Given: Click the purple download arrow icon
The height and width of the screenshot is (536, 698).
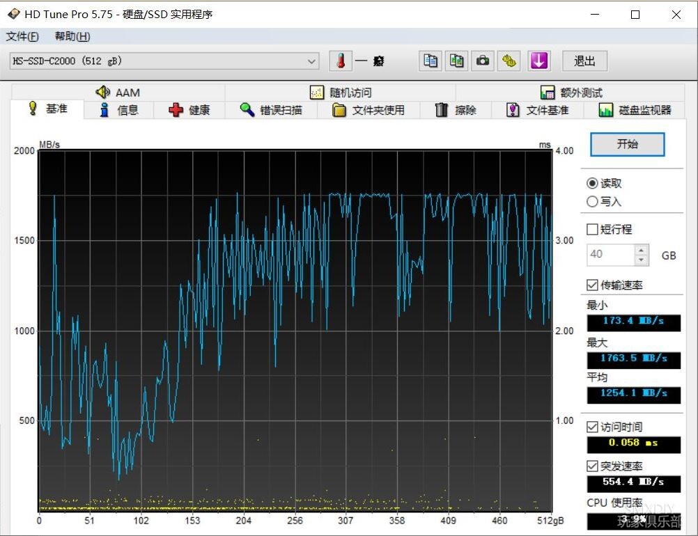Looking at the screenshot, I should (x=539, y=61).
